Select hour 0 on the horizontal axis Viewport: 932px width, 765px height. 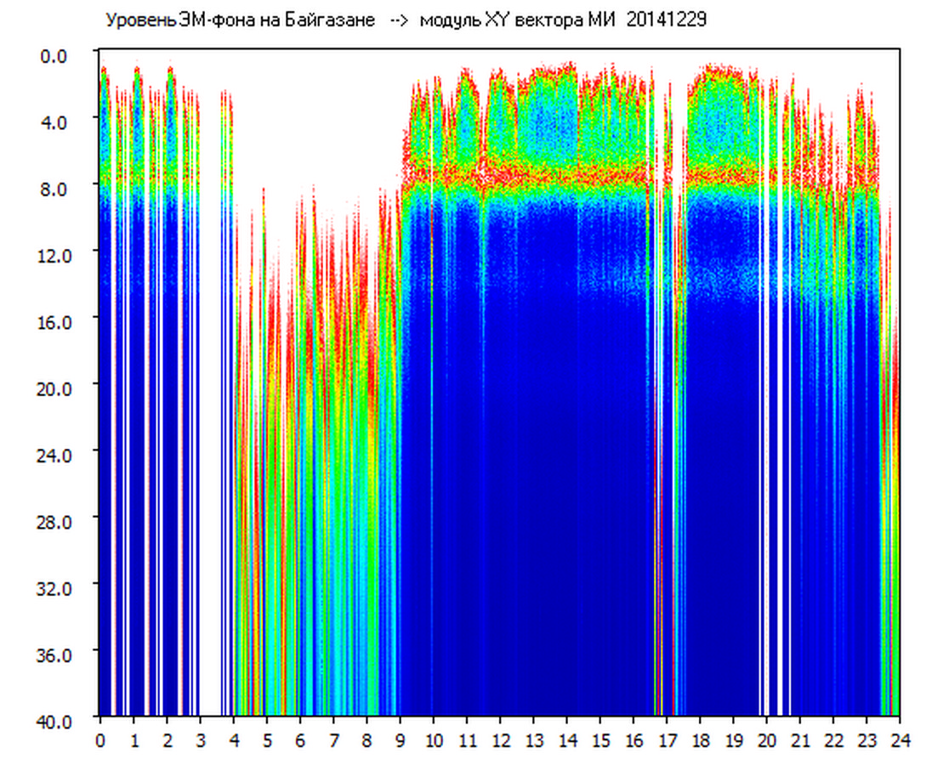pos(100,740)
